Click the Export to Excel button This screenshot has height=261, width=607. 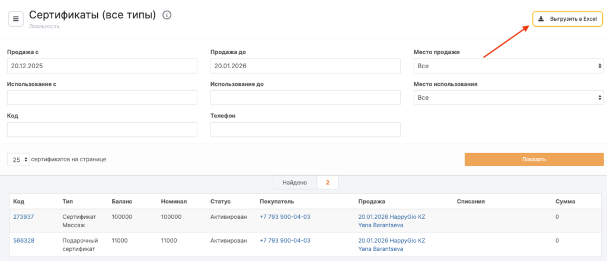[567, 20]
